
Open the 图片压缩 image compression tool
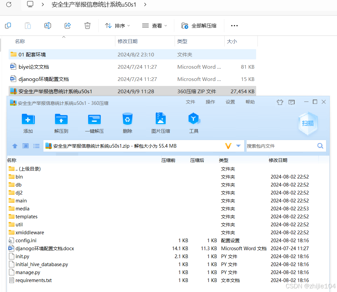tap(161, 119)
